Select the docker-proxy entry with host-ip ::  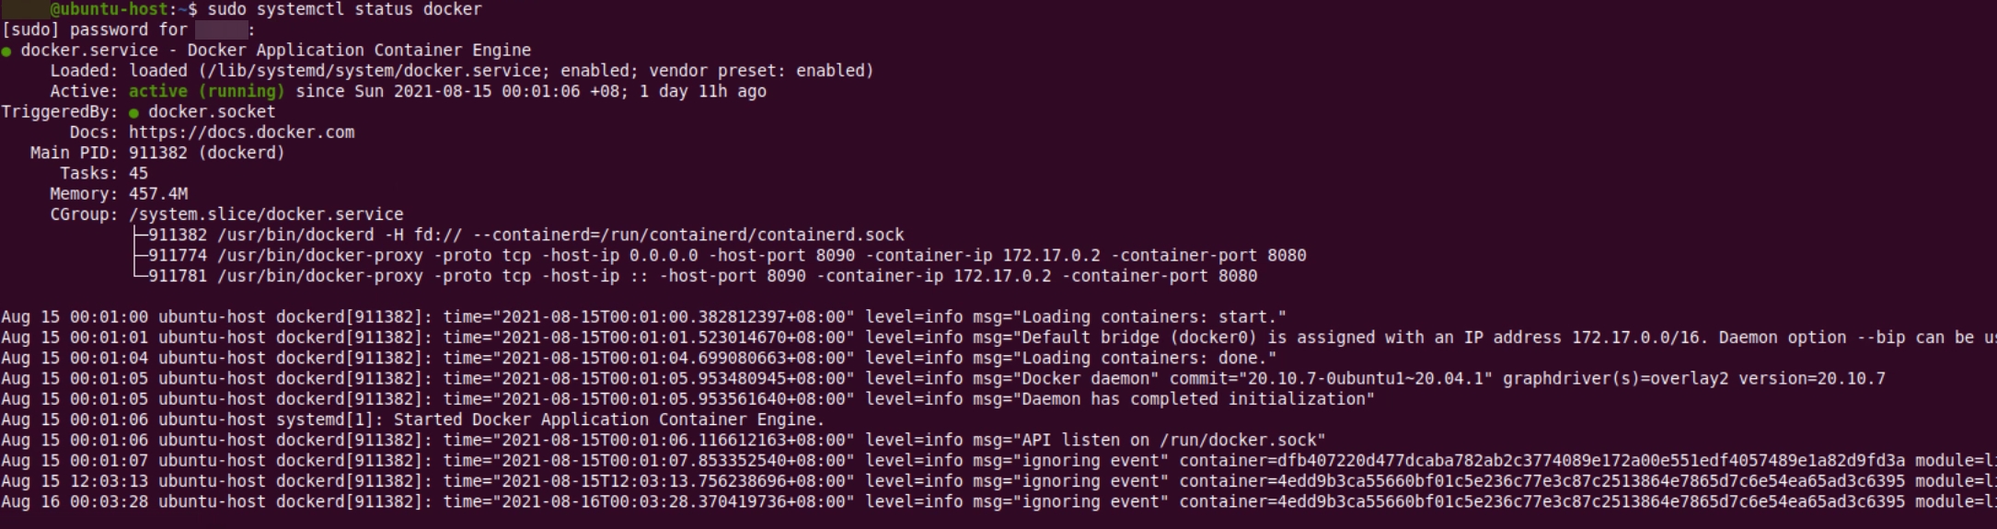(702, 276)
